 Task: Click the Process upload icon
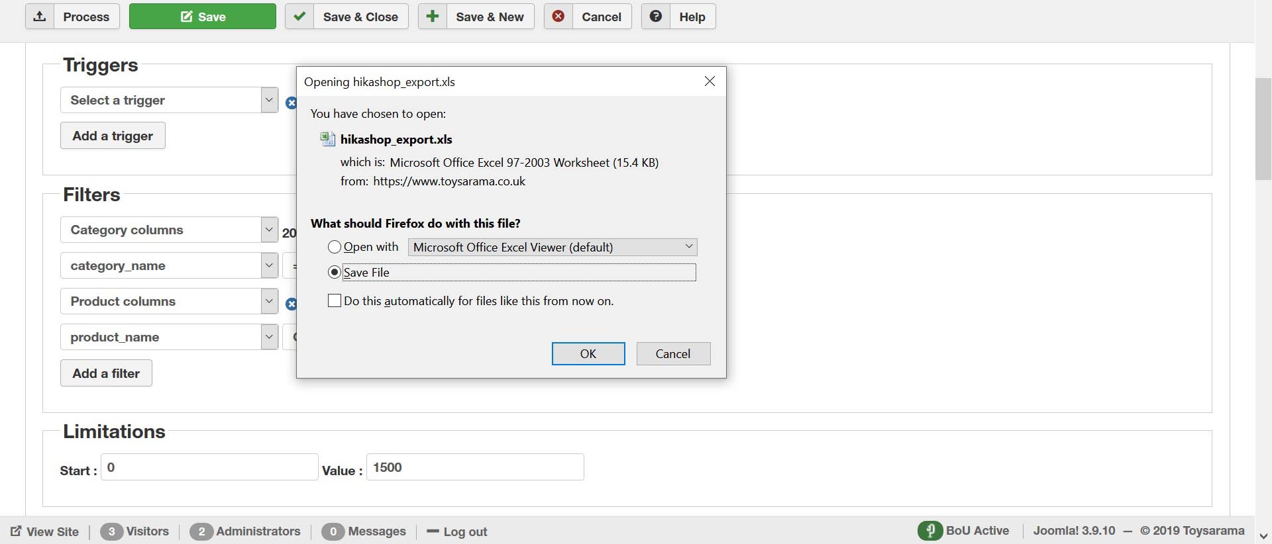(x=40, y=17)
